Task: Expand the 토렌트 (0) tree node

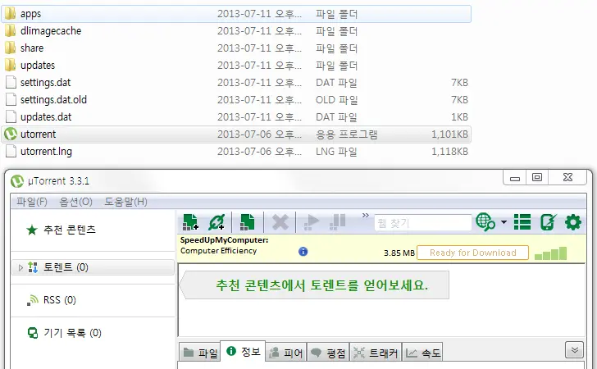Action: pos(21,267)
